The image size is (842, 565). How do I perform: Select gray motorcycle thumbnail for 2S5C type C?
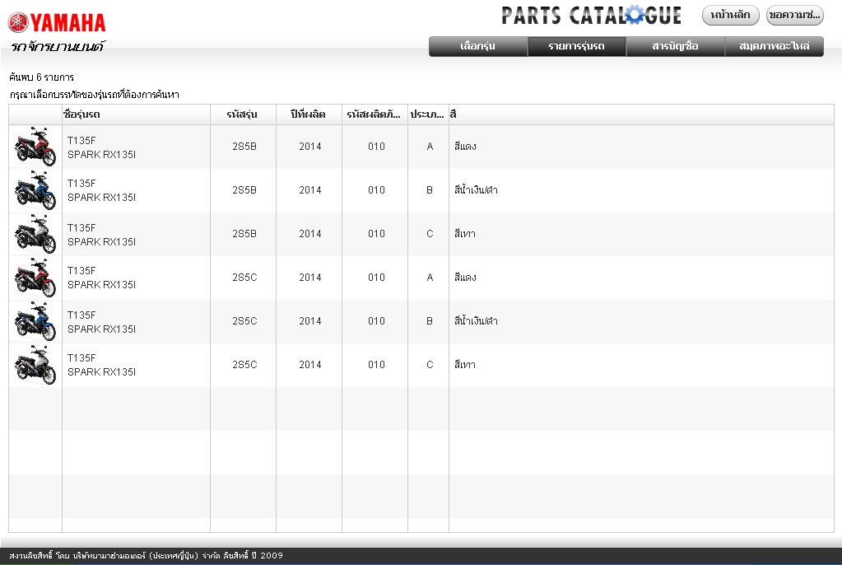coord(35,365)
